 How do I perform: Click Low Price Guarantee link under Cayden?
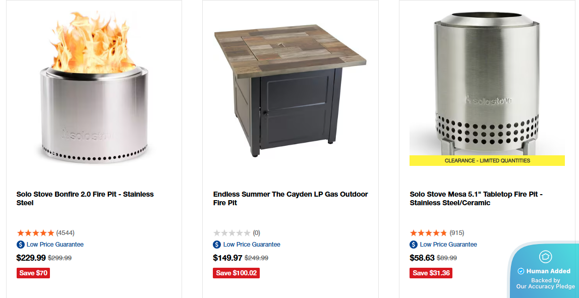(252, 245)
